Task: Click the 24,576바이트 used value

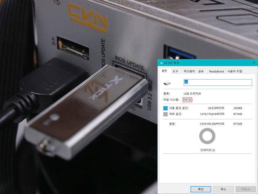Action: pos(216,108)
